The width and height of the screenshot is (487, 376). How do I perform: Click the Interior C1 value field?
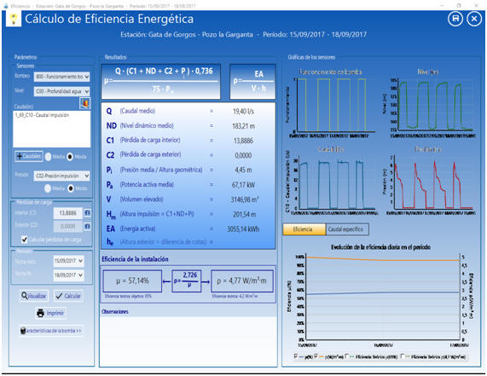point(67,213)
